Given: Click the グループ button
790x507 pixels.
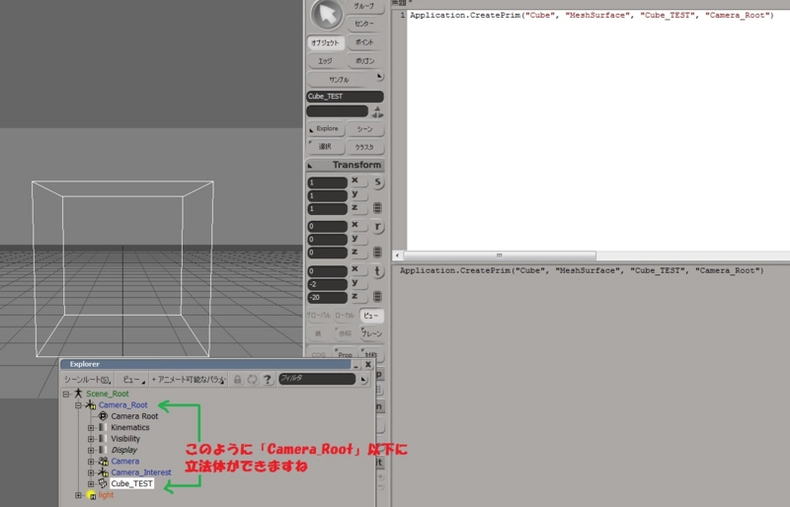Looking at the screenshot, I should (364, 6).
